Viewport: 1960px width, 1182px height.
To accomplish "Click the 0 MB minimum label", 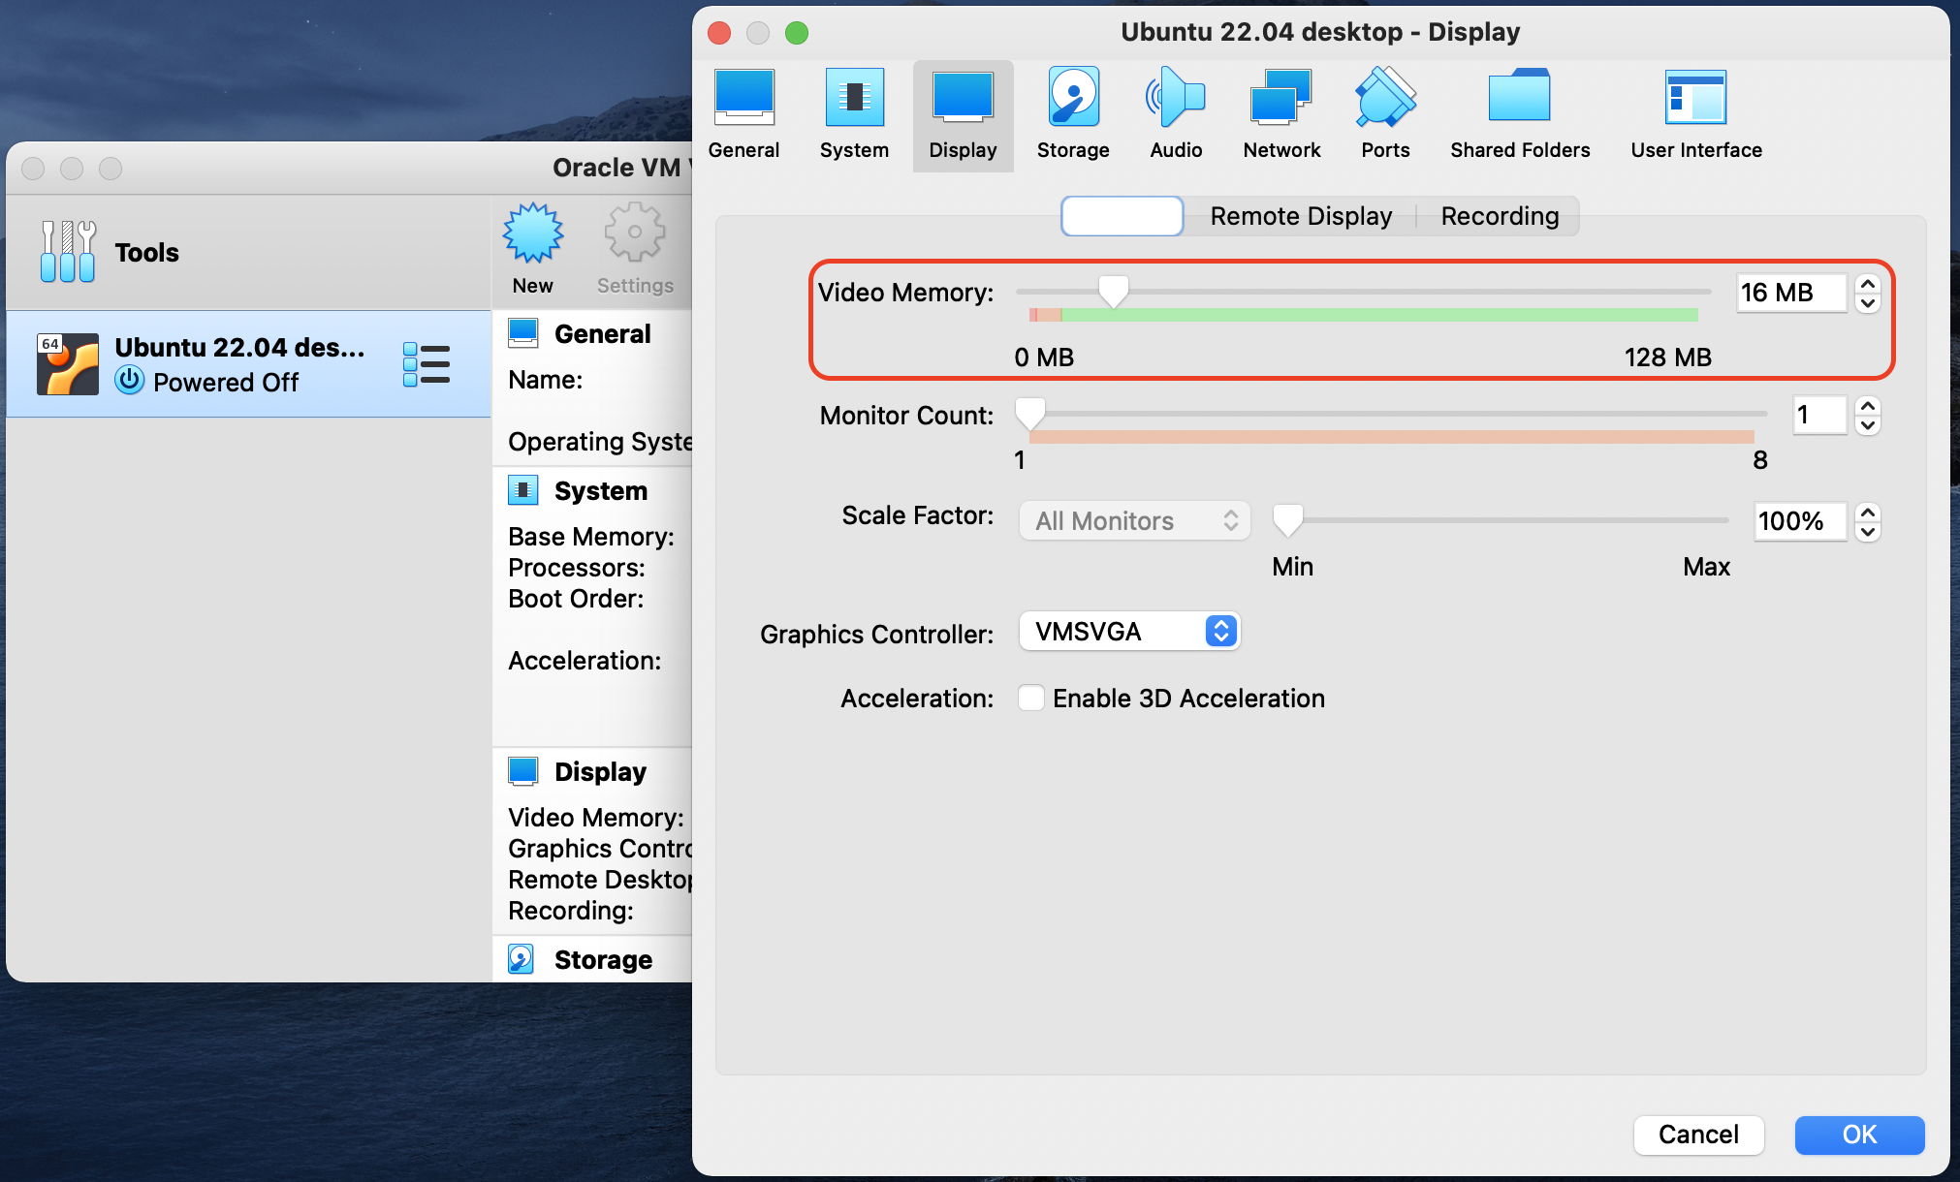I will (x=1044, y=358).
